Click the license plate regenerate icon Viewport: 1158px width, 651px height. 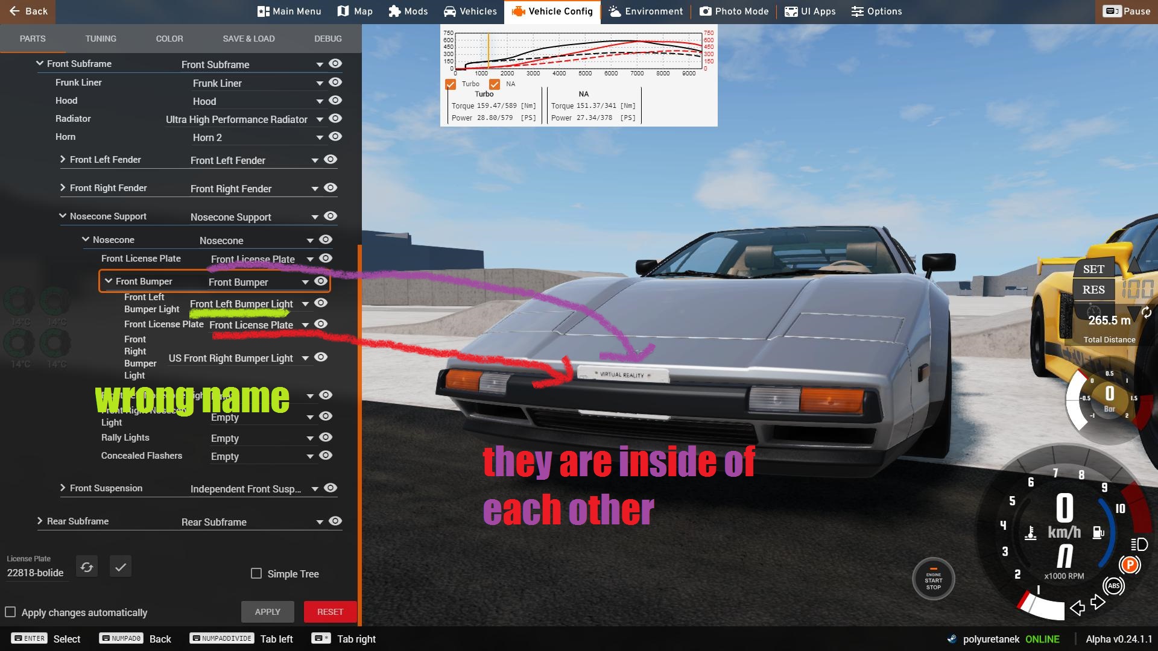click(87, 567)
